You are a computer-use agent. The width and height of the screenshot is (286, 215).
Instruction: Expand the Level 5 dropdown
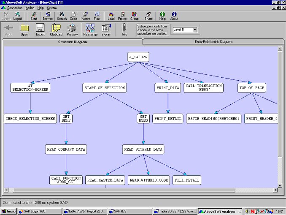(194, 30)
